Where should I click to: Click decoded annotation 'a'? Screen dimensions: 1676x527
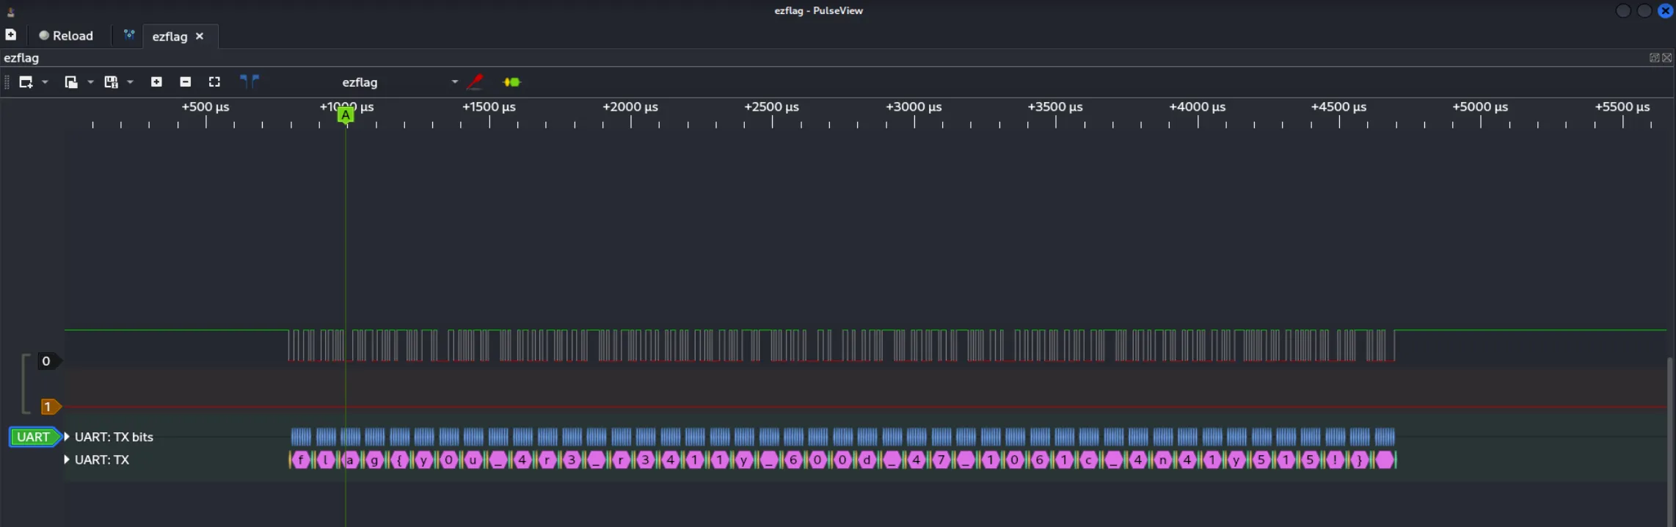click(x=350, y=460)
